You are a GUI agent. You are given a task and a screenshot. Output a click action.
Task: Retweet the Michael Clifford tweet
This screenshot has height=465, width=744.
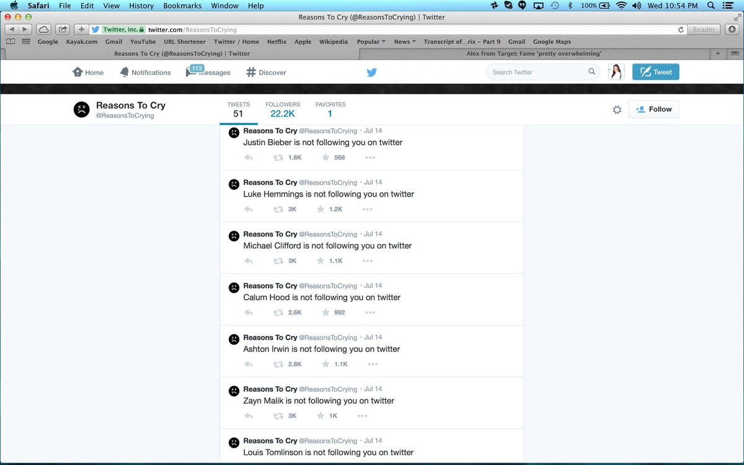279,261
